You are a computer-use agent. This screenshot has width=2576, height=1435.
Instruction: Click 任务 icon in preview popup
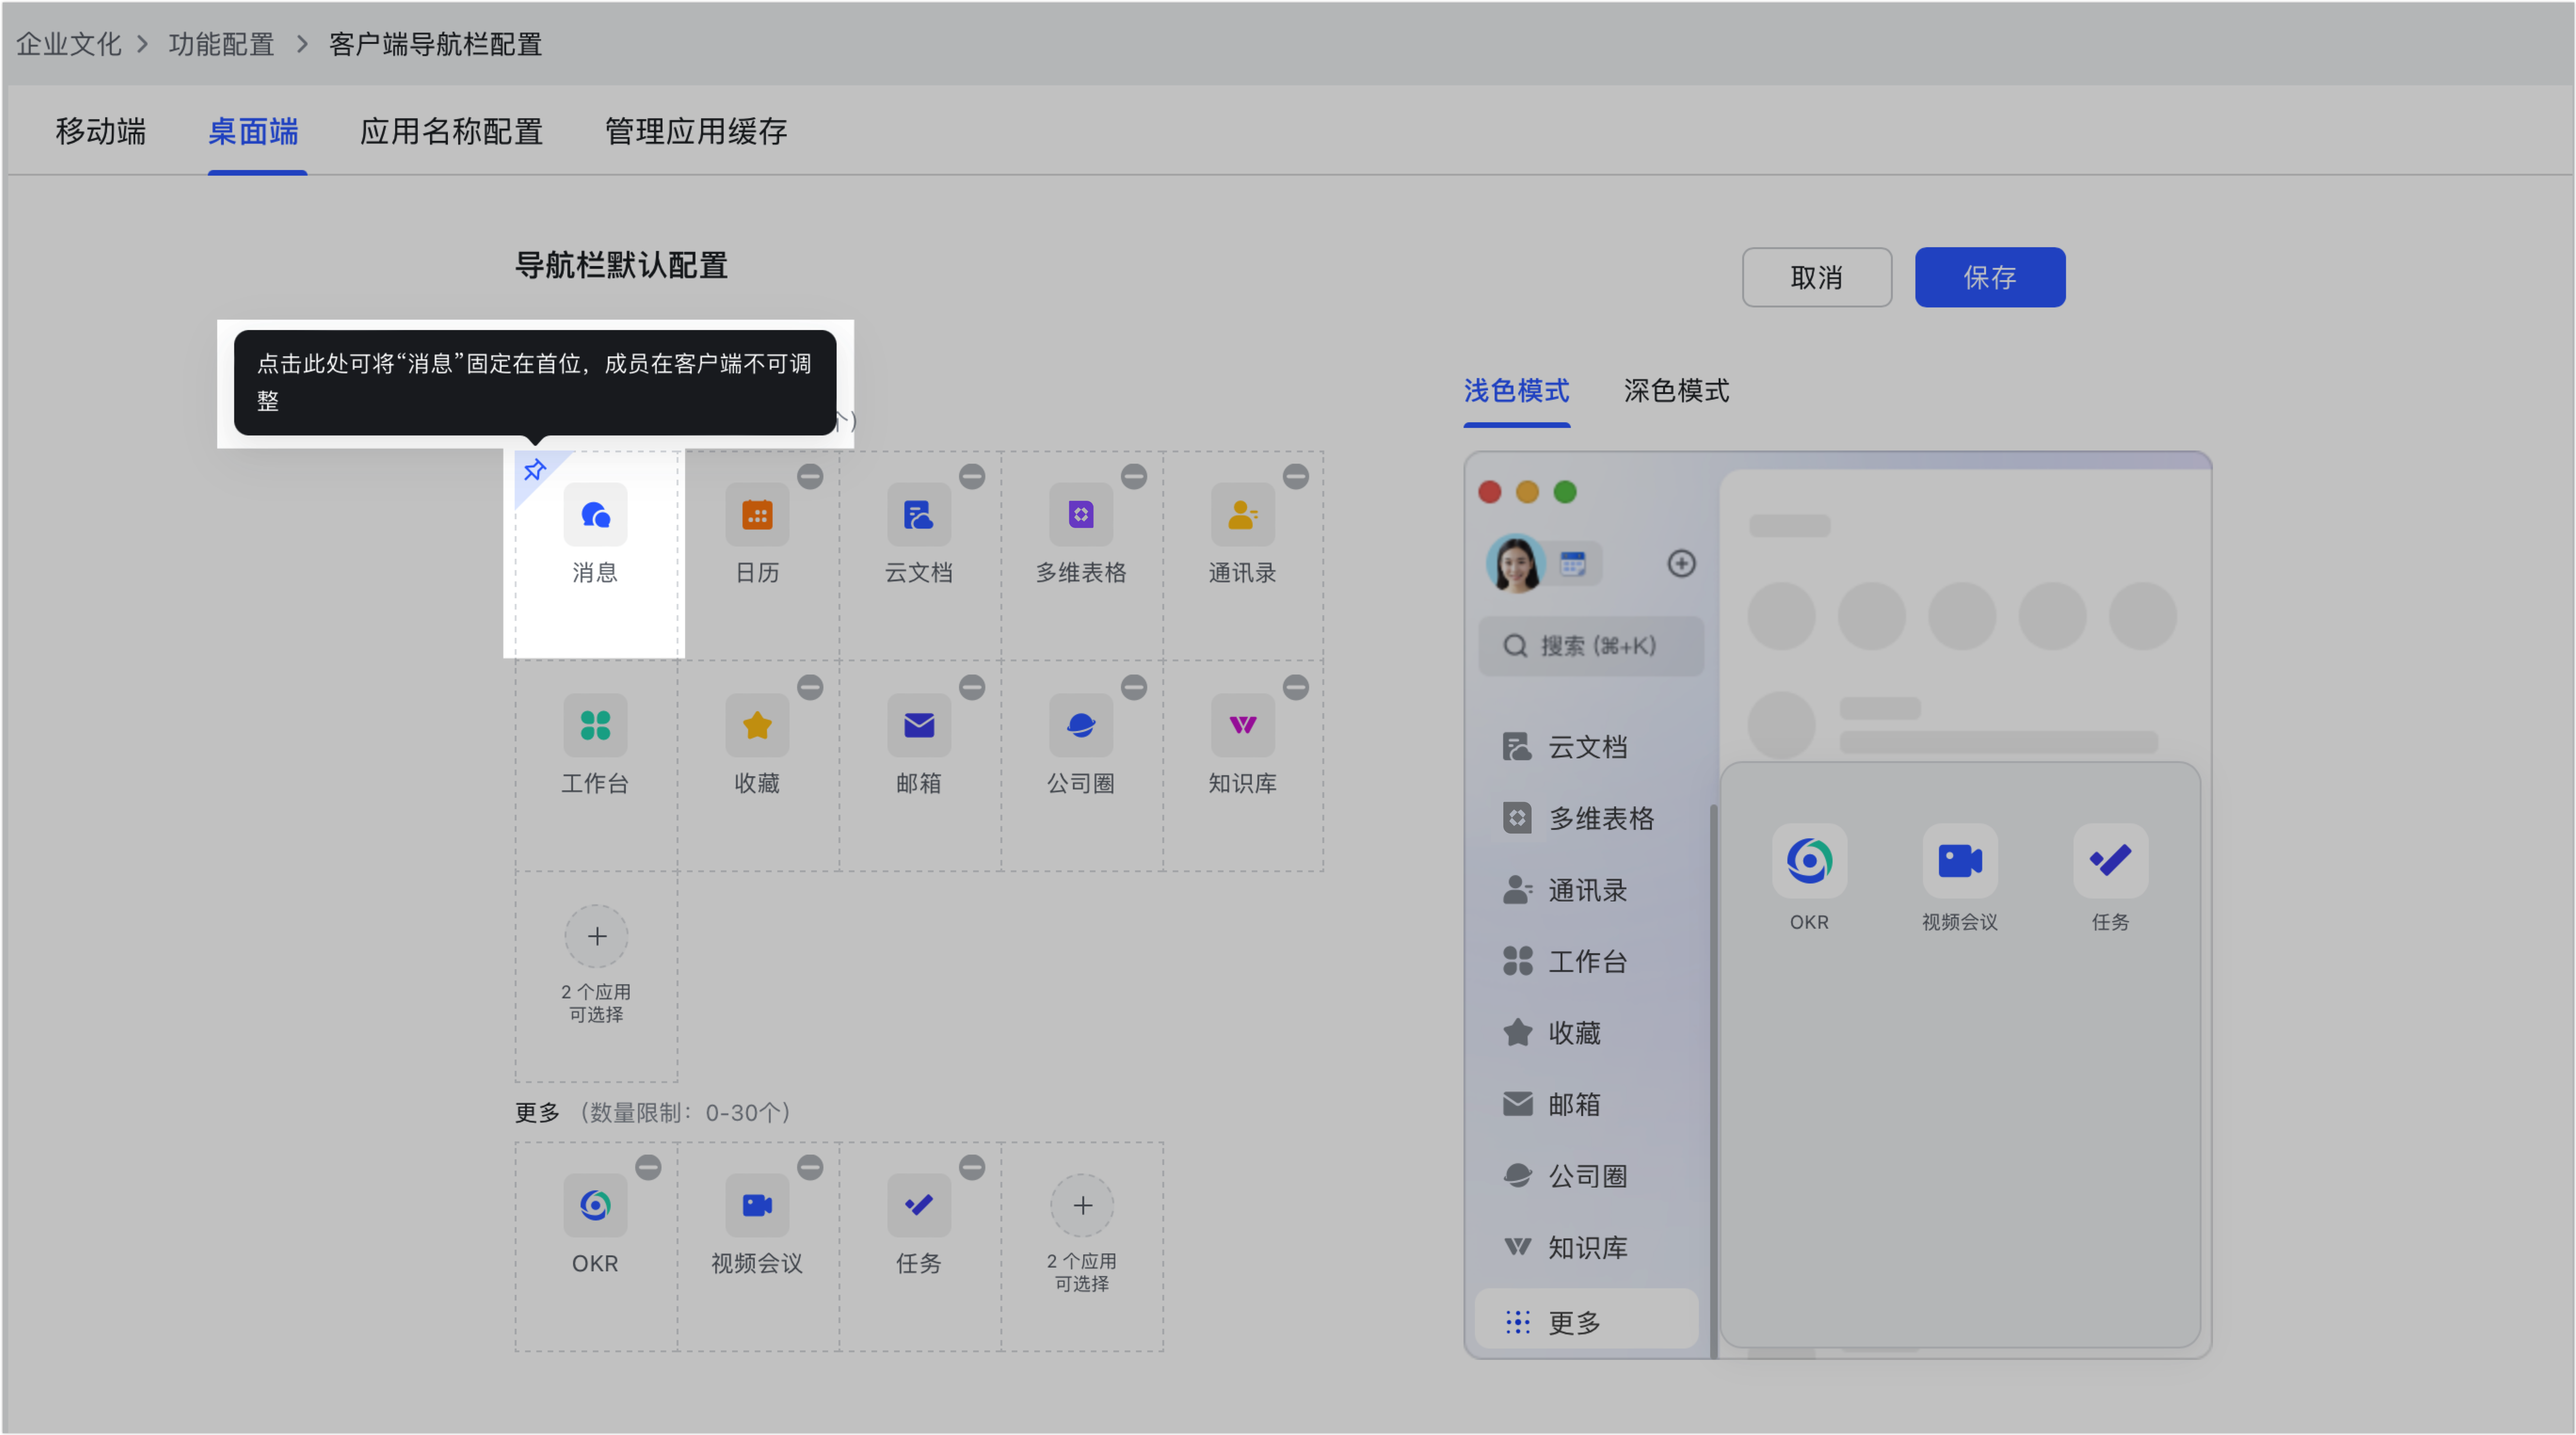[2111, 861]
